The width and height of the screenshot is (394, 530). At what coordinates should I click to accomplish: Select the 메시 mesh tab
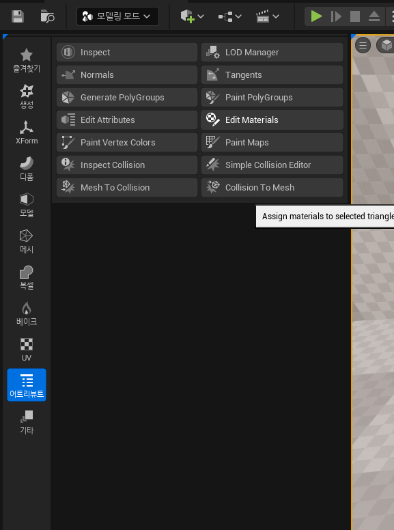(27, 241)
